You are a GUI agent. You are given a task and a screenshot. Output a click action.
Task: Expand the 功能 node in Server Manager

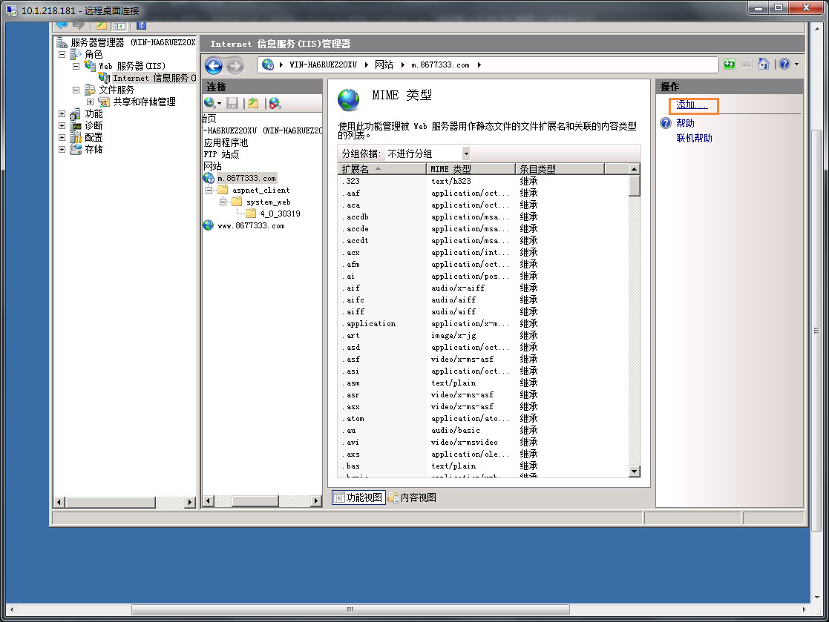tap(62, 113)
